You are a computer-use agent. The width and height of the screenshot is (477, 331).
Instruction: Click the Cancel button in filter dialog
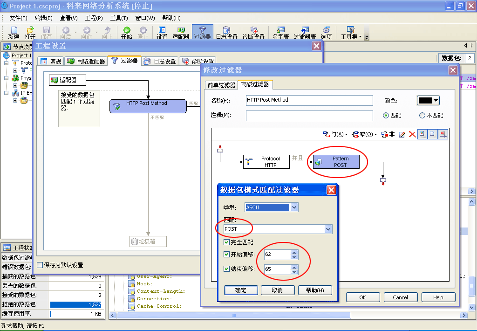pyautogui.click(x=400, y=297)
